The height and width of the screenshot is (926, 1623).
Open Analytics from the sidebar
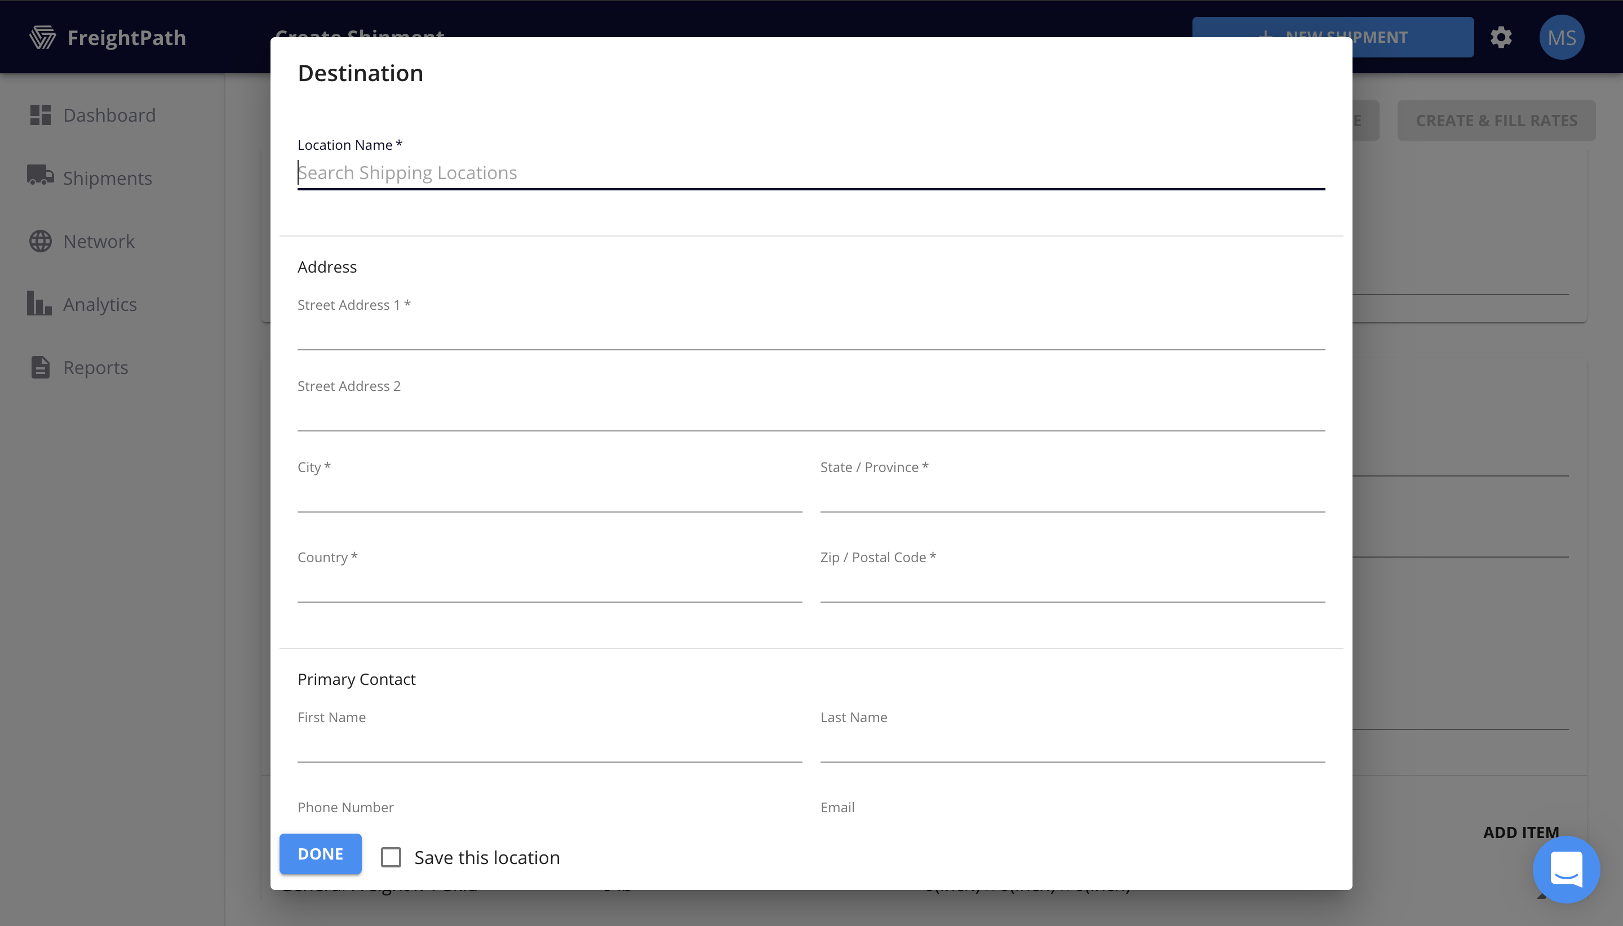point(100,304)
